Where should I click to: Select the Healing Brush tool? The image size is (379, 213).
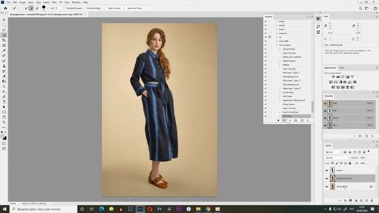4,56
